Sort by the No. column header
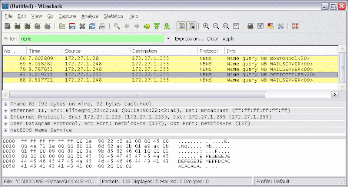This screenshot has width=348, height=187. tap(14, 51)
